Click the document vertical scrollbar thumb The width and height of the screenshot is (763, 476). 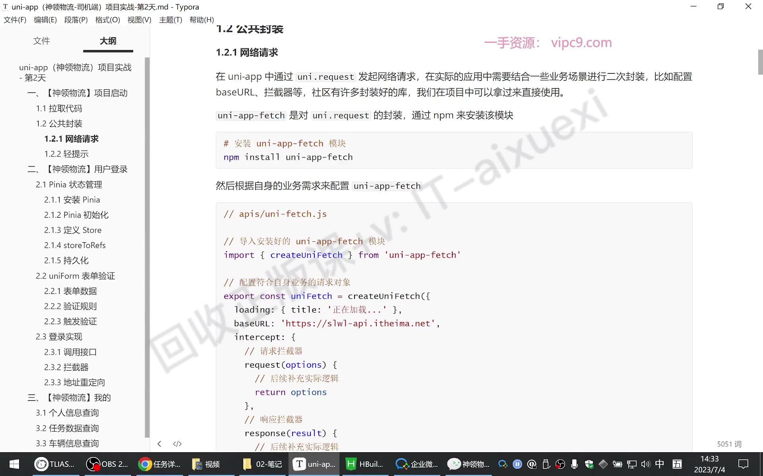[x=760, y=62]
